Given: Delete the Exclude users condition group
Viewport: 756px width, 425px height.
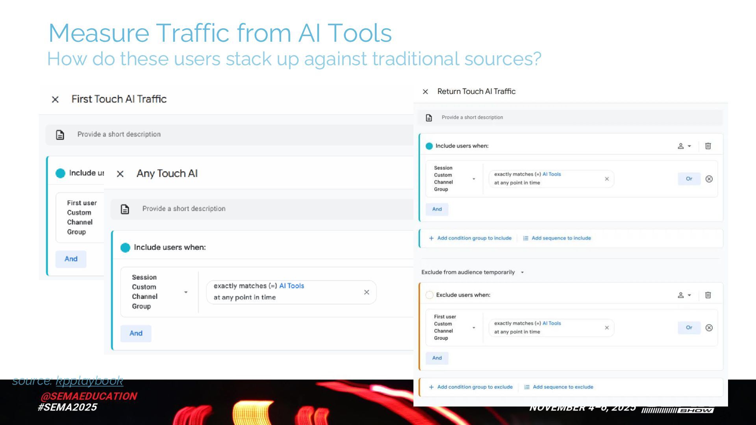Looking at the screenshot, I should 708,295.
